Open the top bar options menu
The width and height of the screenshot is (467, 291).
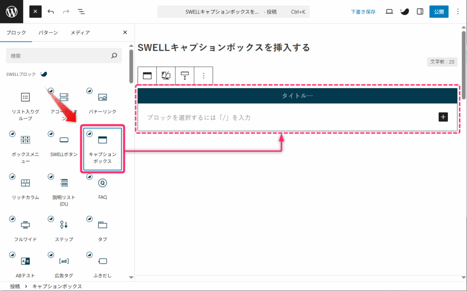point(458,11)
